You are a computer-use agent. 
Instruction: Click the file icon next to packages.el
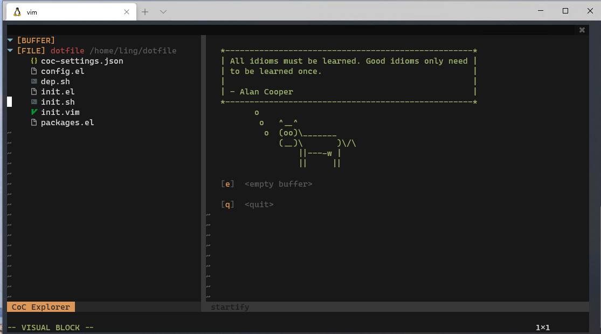coord(33,122)
